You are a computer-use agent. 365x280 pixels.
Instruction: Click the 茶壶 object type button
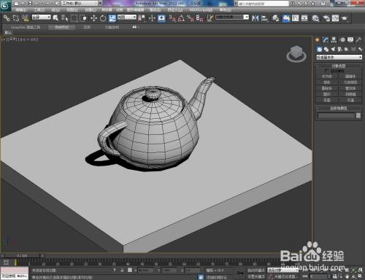coord(327,100)
